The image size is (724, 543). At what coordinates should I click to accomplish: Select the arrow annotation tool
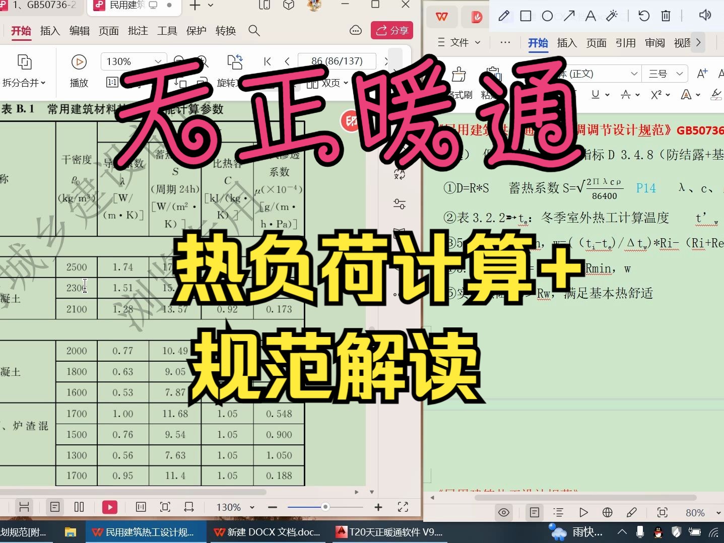pos(569,16)
